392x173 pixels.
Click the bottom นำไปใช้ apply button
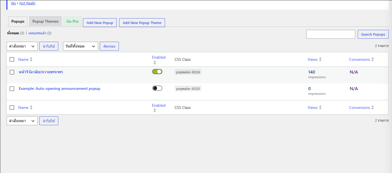[49, 121]
